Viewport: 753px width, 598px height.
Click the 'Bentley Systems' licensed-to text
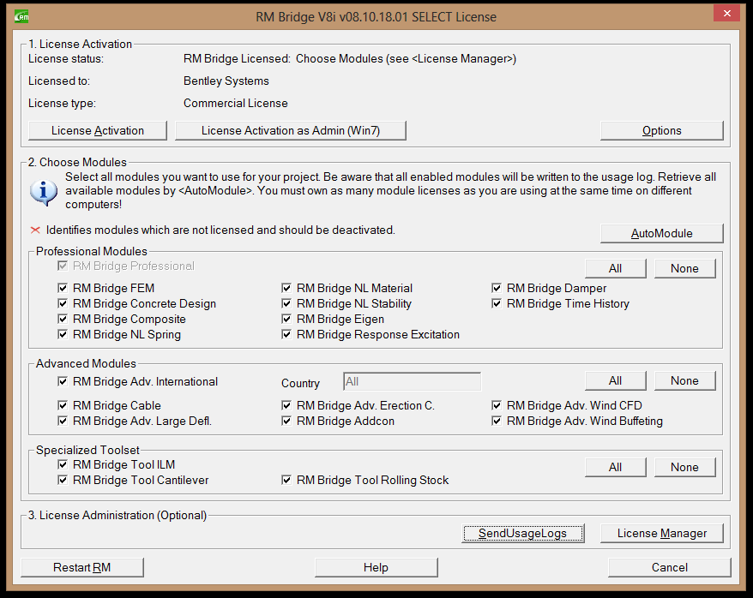pos(226,81)
